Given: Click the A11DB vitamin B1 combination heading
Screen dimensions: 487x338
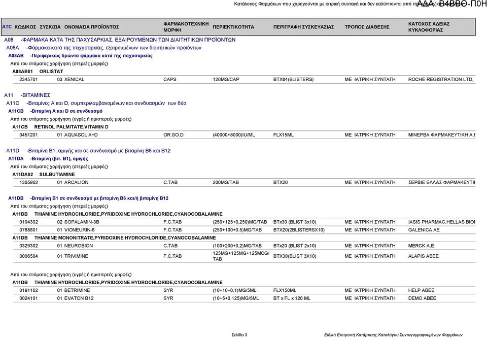Looking at the screenshot, I should pyautogui.click(x=88, y=198).
